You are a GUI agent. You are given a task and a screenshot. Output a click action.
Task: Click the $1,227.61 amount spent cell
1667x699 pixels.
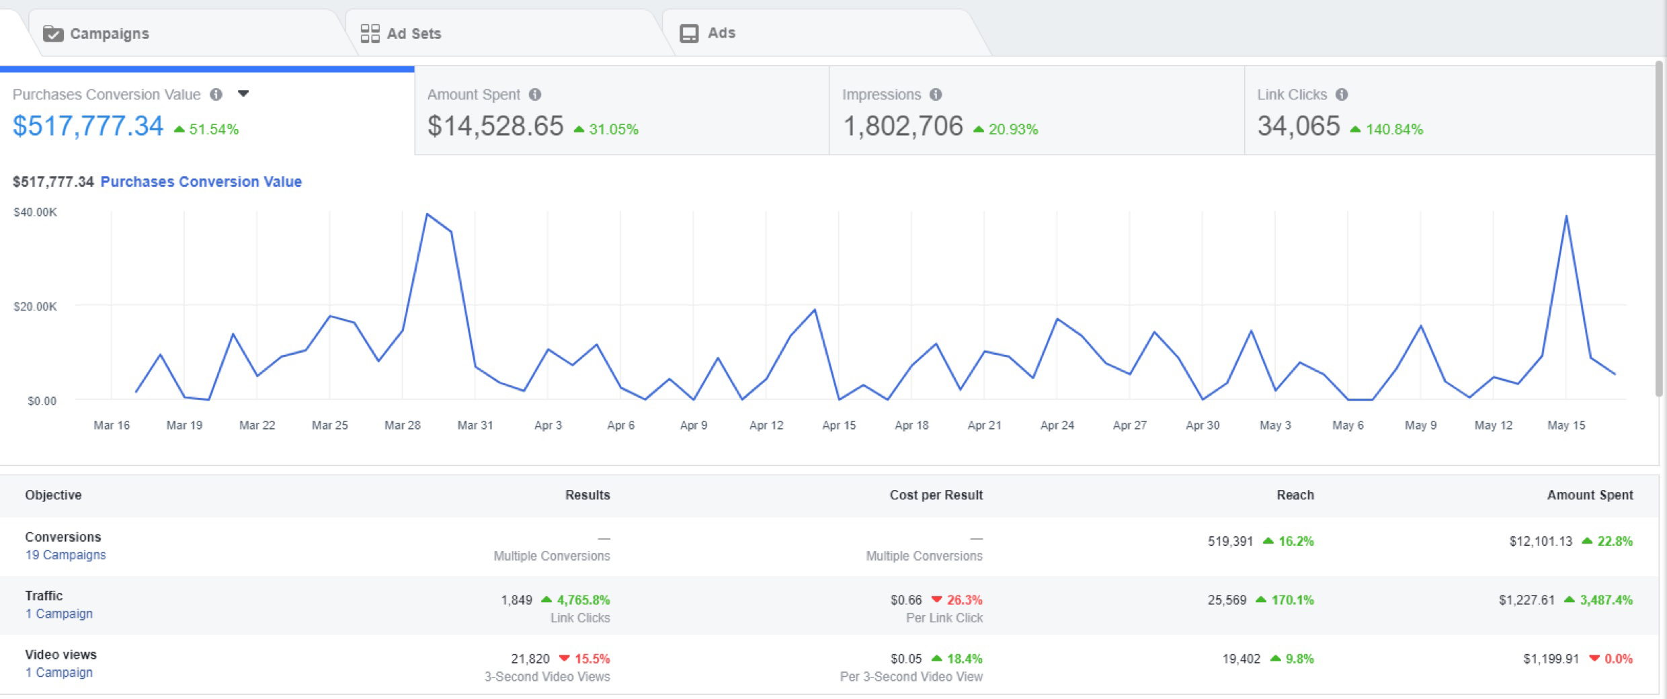[1527, 600]
